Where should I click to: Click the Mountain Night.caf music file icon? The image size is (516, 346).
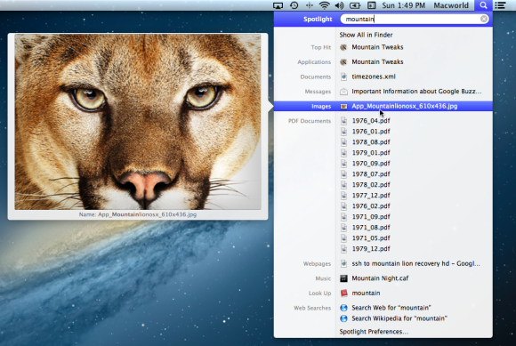[343, 278]
